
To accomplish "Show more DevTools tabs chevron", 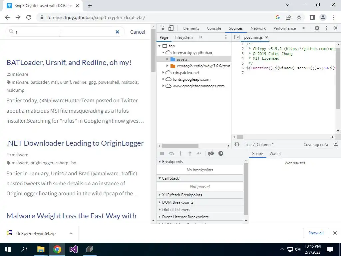I will [304, 28].
